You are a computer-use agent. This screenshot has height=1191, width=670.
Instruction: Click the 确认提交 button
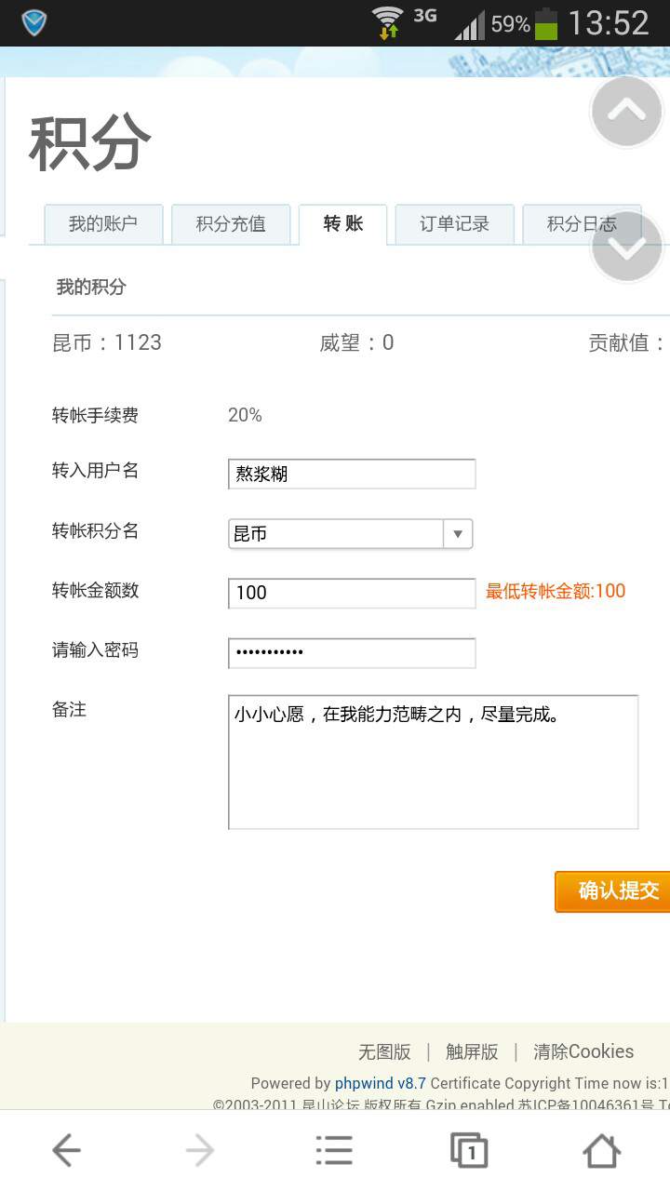click(x=612, y=891)
